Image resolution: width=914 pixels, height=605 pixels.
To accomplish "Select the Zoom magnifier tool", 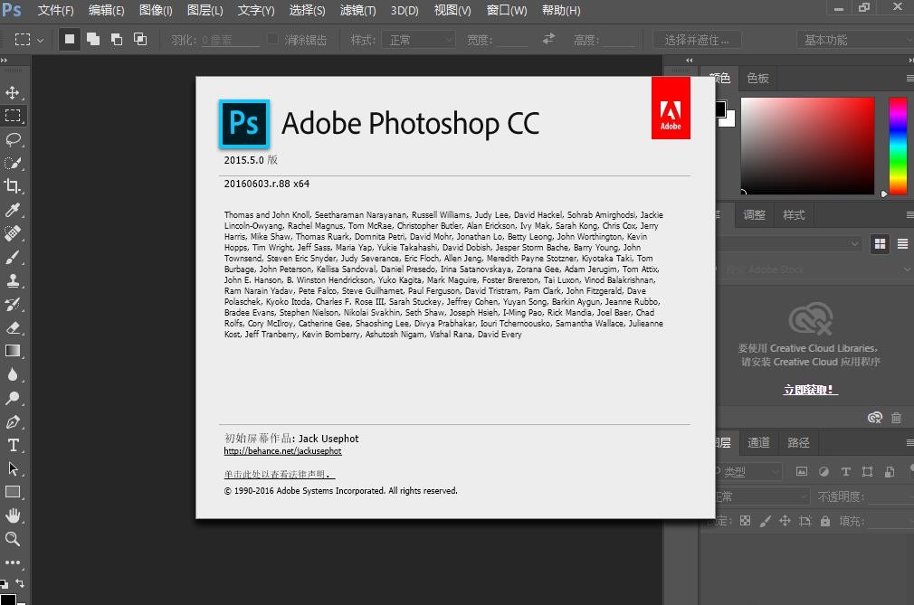I will [x=13, y=539].
